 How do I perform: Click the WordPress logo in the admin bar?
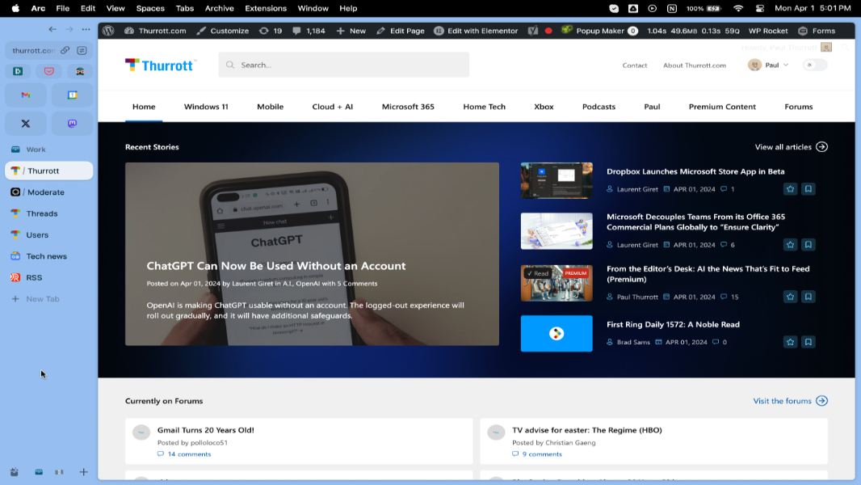pyautogui.click(x=107, y=31)
